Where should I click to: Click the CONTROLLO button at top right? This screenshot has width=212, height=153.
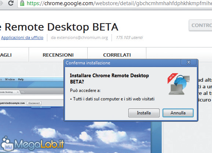click(201, 25)
